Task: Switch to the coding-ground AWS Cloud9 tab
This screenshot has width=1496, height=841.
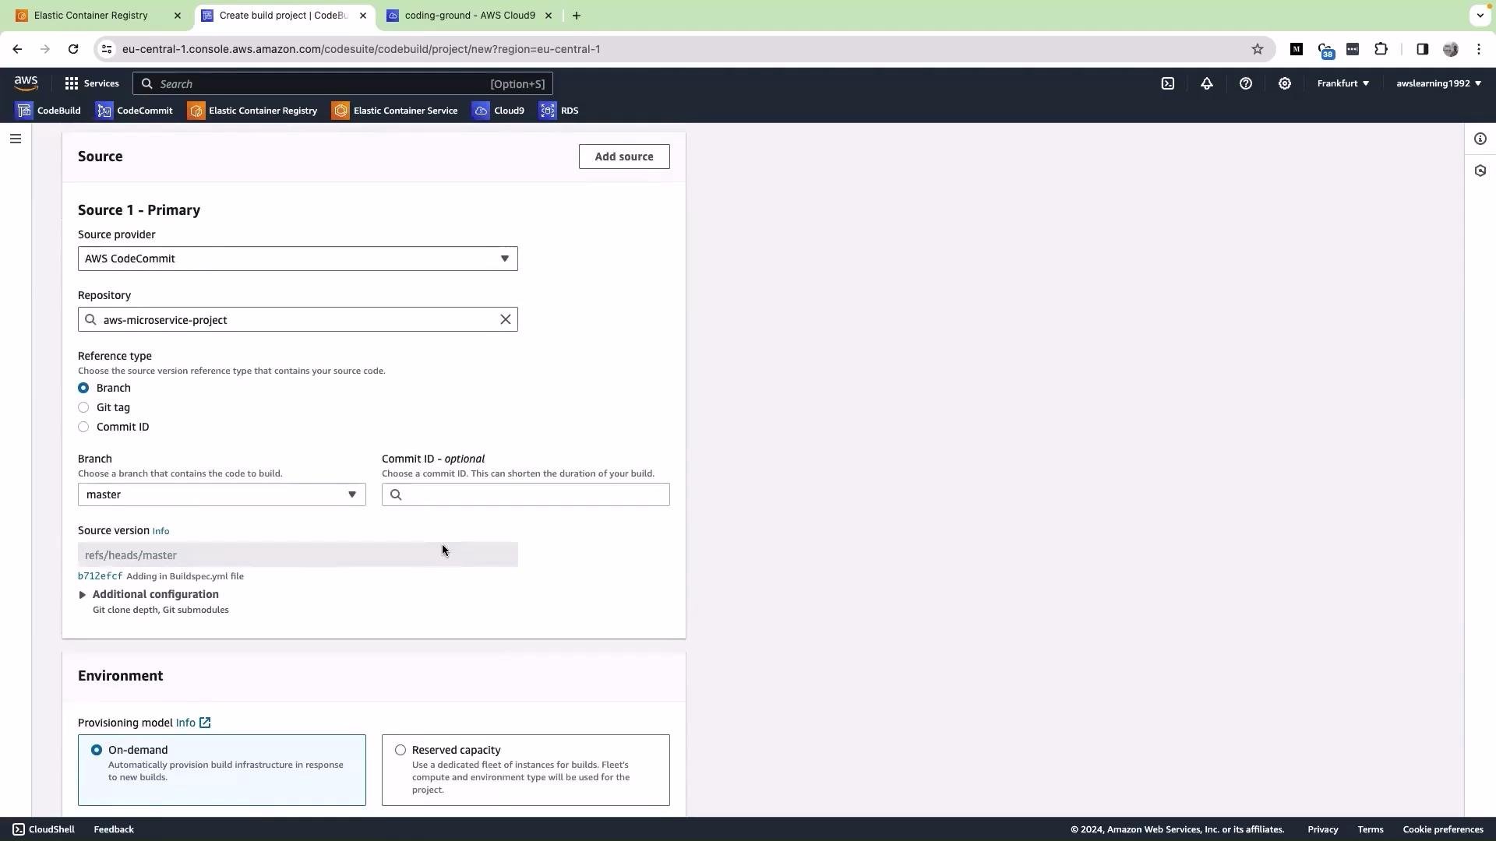Action: coord(469,16)
